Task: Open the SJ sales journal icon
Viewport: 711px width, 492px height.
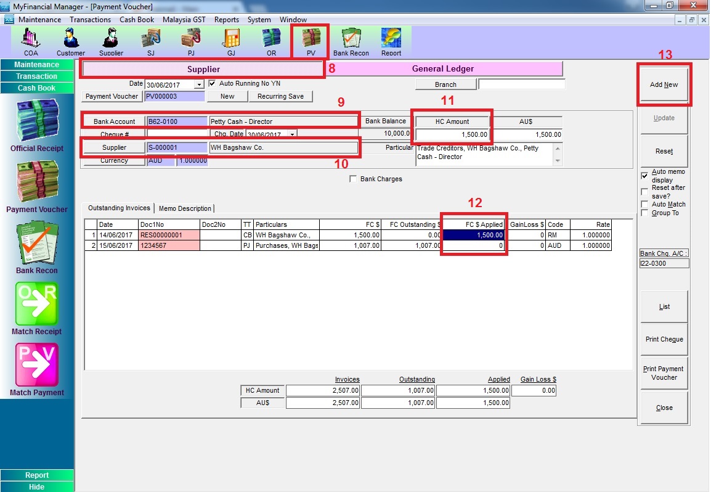Action: pyautogui.click(x=150, y=41)
